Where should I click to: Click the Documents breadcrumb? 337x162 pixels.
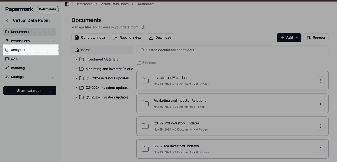click(145, 4)
